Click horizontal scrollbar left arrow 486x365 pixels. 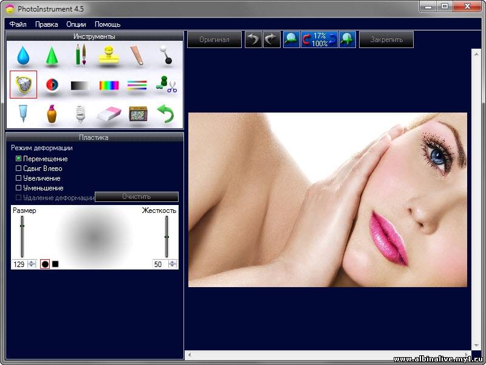(190, 355)
